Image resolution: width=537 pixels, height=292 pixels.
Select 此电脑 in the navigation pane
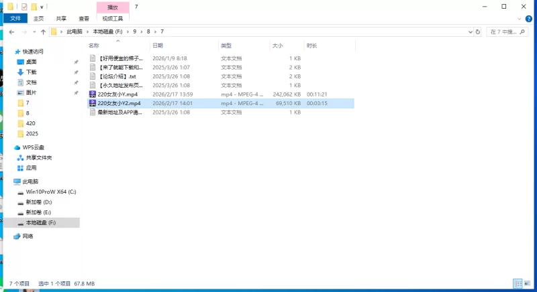tap(30, 181)
